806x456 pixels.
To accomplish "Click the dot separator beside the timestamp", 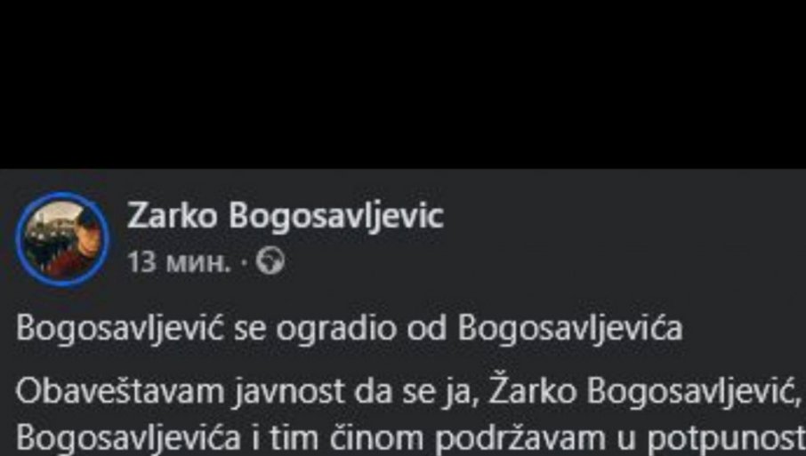I will tap(243, 263).
